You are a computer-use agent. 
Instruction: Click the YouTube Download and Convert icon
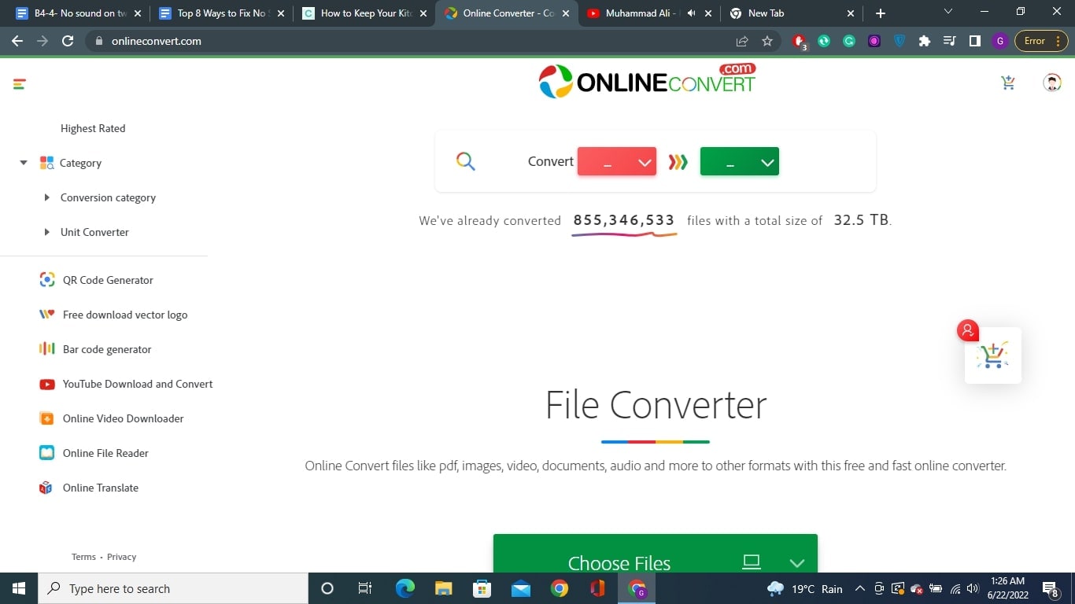pyautogui.click(x=47, y=384)
